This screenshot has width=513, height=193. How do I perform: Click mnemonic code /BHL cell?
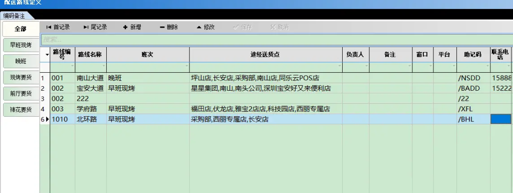(473, 119)
